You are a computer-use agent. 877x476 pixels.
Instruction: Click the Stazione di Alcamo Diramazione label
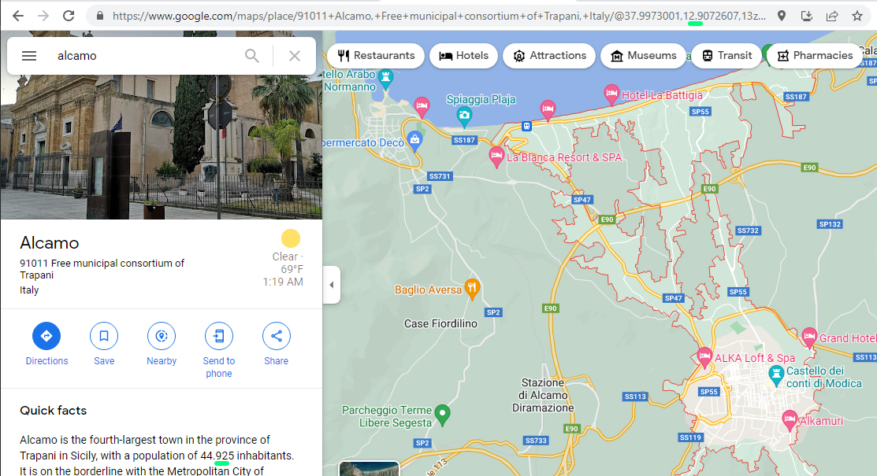click(543, 395)
